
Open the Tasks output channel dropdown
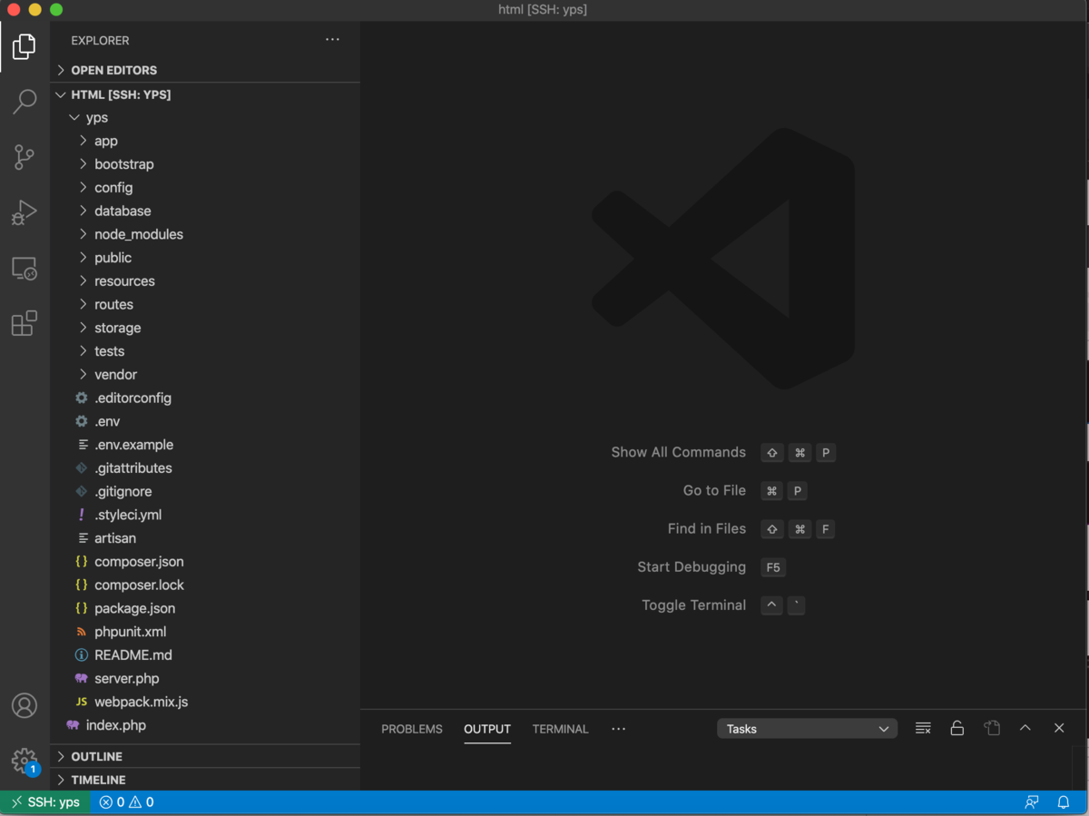click(x=807, y=729)
